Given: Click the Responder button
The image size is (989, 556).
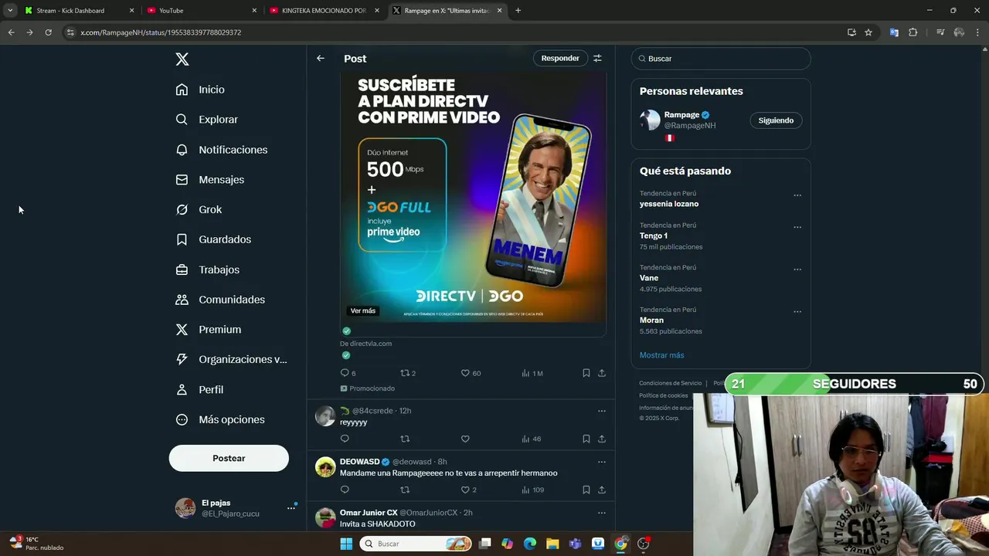Looking at the screenshot, I should pyautogui.click(x=560, y=58).
